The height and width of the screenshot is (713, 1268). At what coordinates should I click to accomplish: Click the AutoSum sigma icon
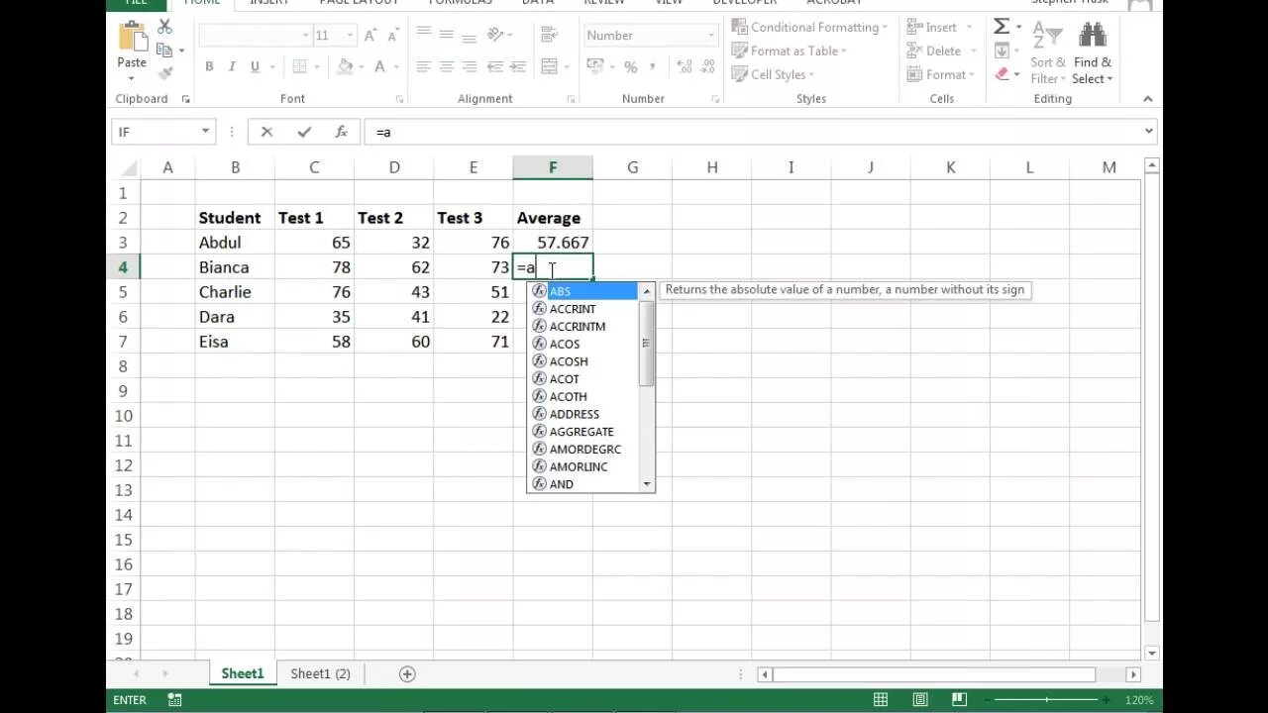click(x=1002, y=27)
